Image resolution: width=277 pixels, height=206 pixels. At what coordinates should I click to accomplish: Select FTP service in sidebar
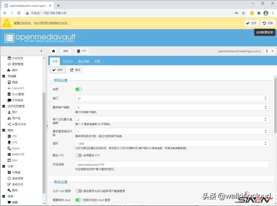12,136
